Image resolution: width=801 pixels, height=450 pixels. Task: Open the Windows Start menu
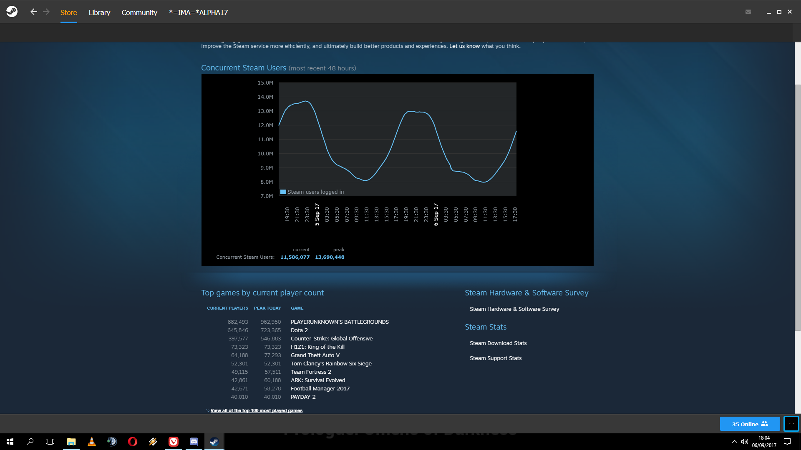[10, 442]
